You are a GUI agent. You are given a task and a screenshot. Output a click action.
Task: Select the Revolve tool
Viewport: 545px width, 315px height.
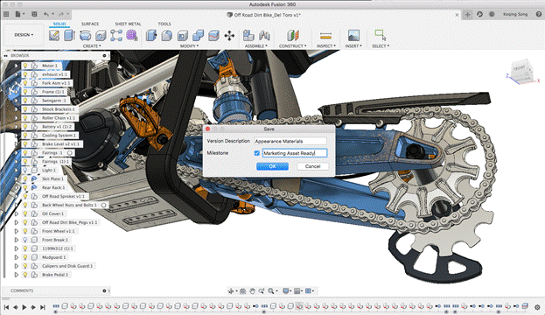click(85, 36)
